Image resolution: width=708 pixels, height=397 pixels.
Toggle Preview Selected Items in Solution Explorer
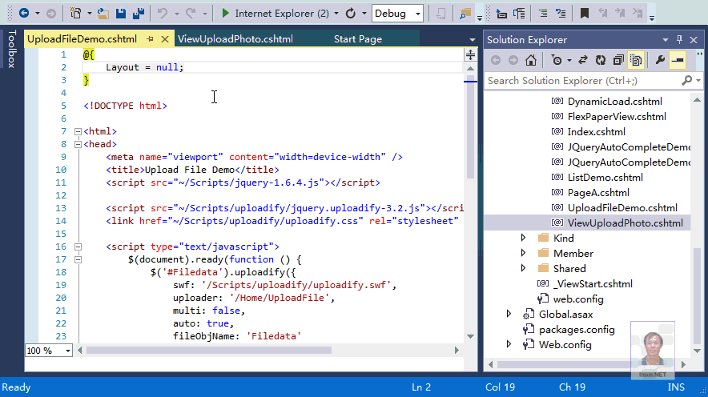(x=678, y=60)
